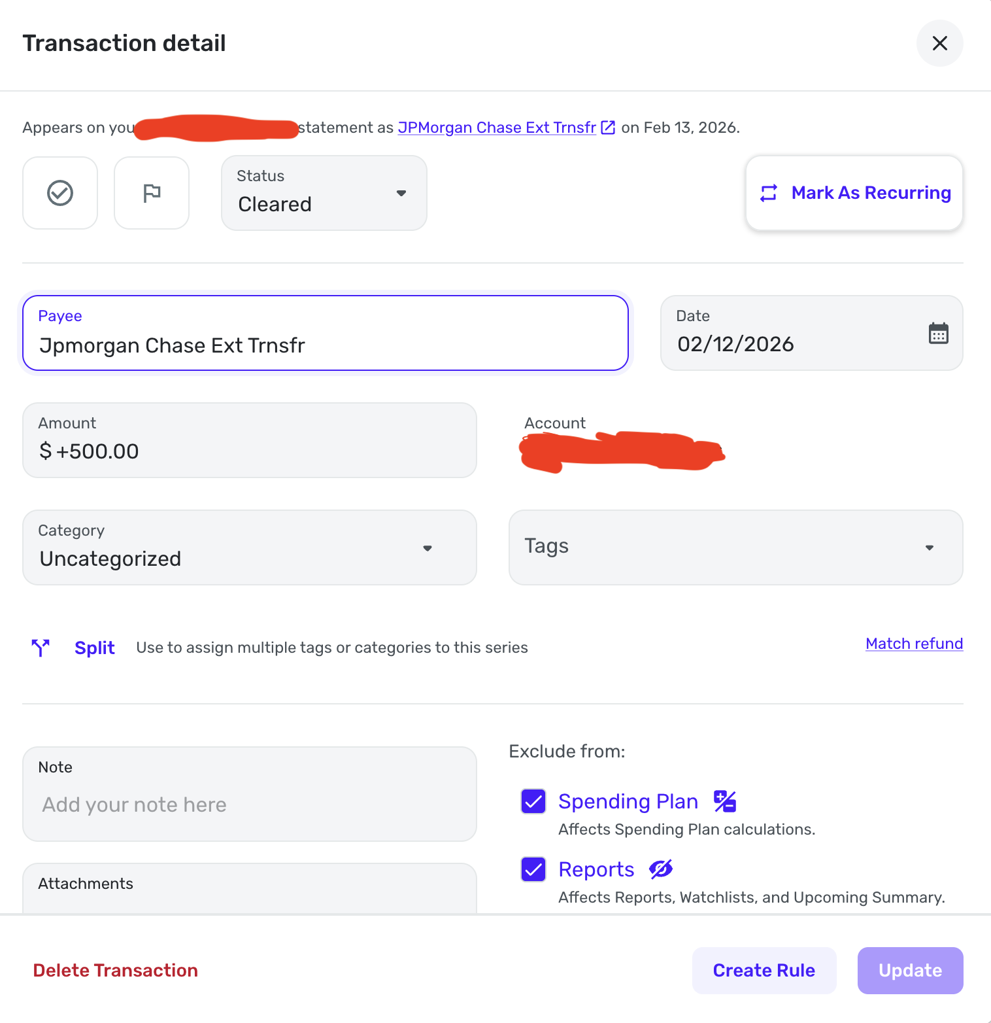Click the Create Rule button
The width and height of the screenshot is (991, 1023).
point(764,970)
